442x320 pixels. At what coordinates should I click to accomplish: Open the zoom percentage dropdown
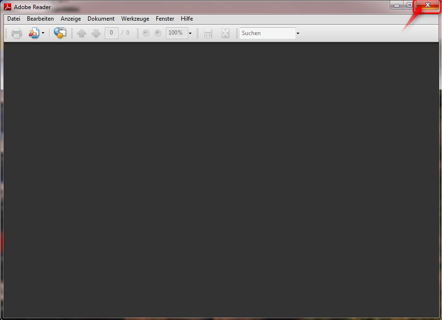tap(190, 33)
